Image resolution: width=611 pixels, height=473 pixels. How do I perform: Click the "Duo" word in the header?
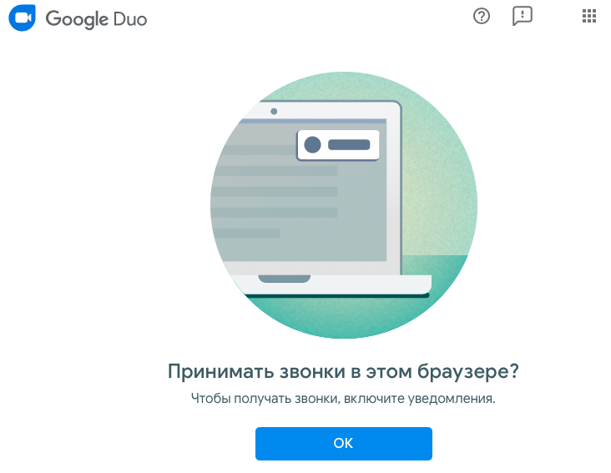tap(130, 19)
